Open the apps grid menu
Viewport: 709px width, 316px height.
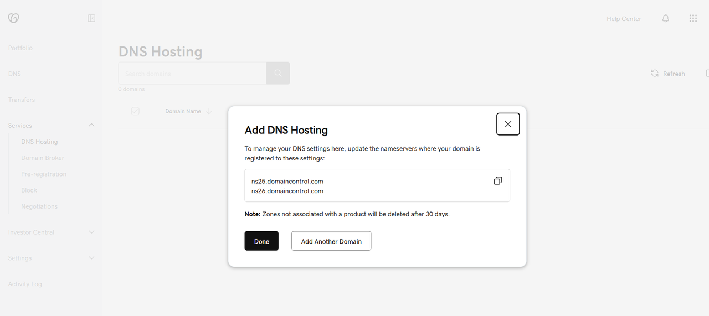693,18
